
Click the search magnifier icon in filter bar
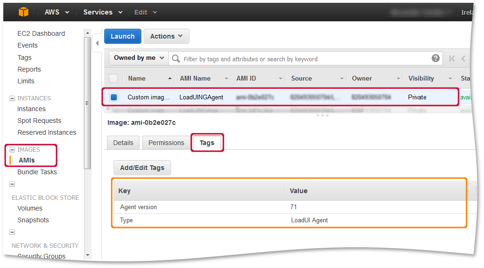click(x=176, y=59)
